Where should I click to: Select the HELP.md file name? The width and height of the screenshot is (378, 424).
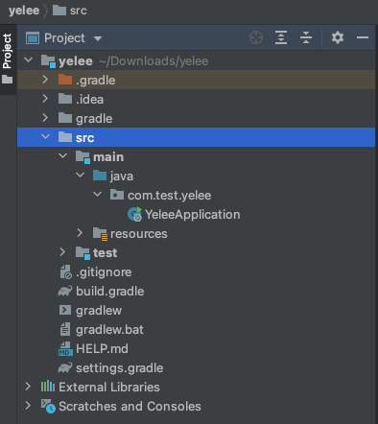(x=102, y=348)
